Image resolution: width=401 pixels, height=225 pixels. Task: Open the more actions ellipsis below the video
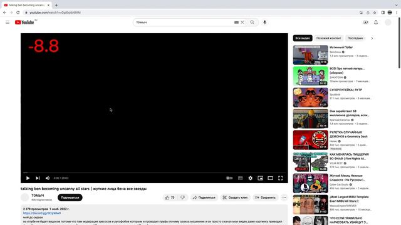pyautogui.click(x=284, y=197)
